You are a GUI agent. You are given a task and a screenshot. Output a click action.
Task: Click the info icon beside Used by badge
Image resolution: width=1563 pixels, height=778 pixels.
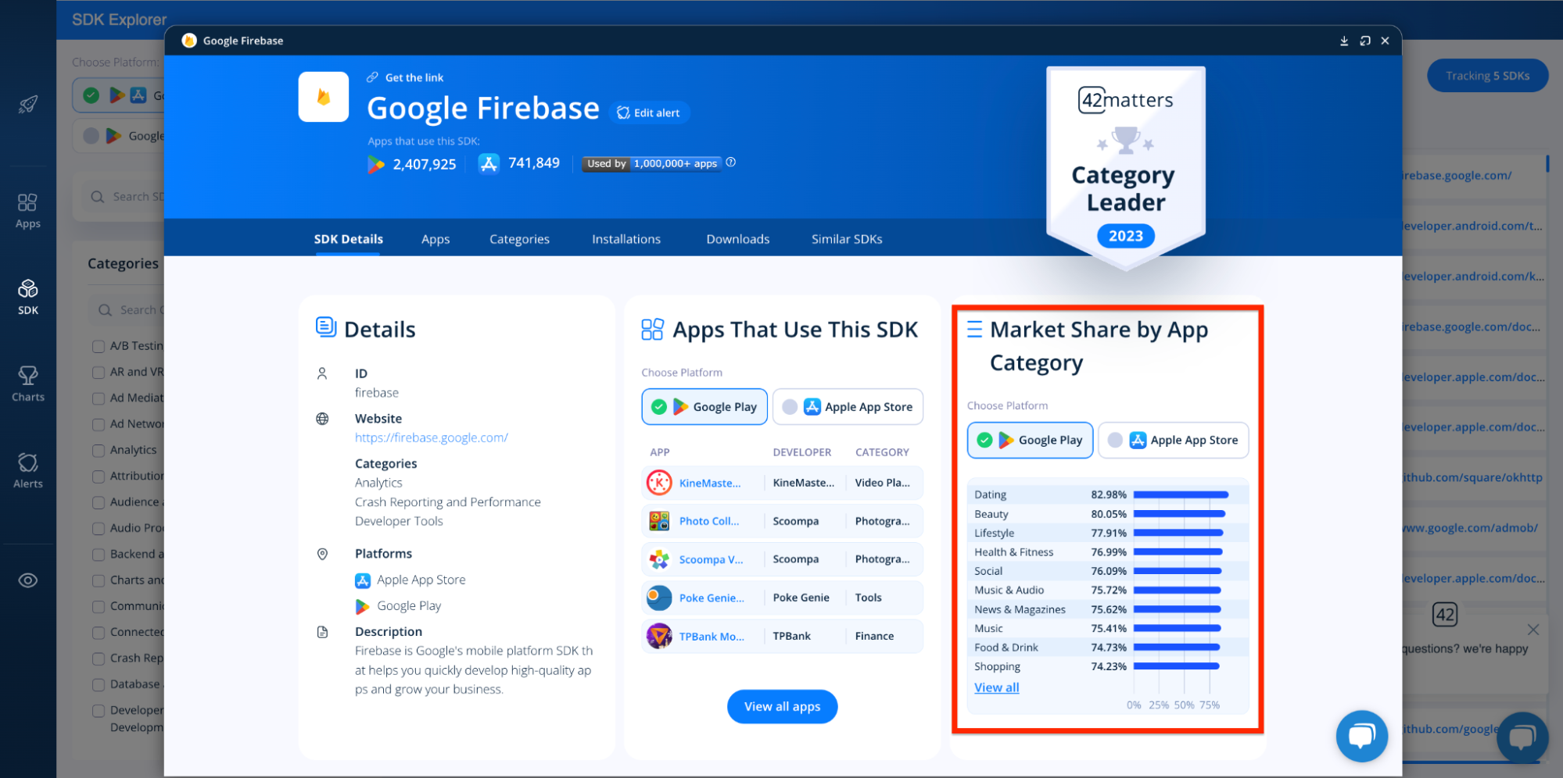coord(731,162)
